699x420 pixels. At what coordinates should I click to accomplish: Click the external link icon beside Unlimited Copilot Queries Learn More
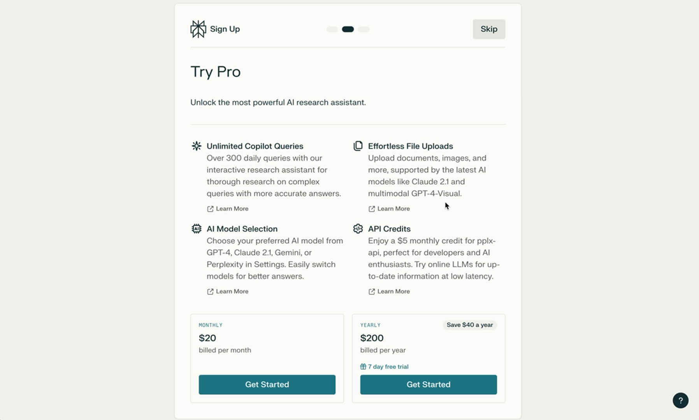(210, 208)
